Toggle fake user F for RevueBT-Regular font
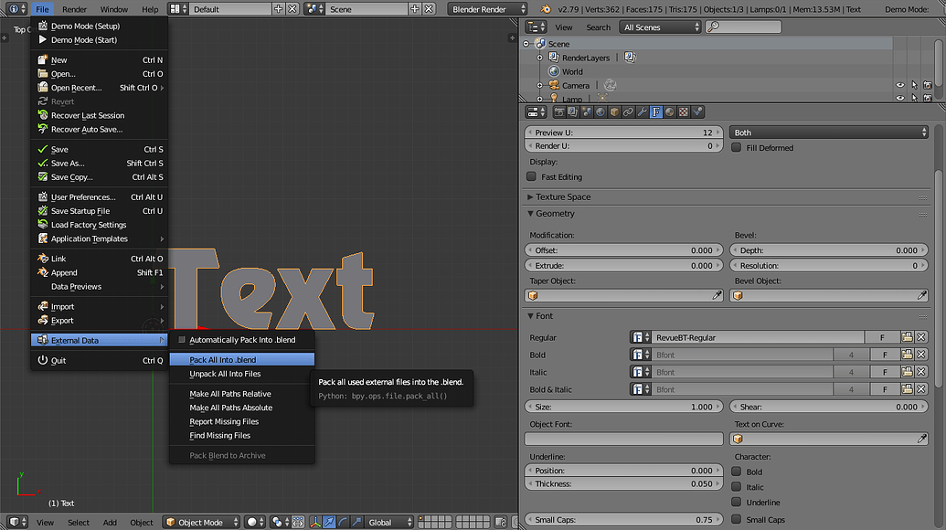The image size is (946, 530). coord(882,337)
